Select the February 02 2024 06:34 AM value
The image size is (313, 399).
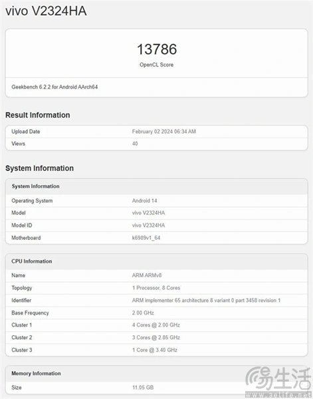tap(164, 132)
